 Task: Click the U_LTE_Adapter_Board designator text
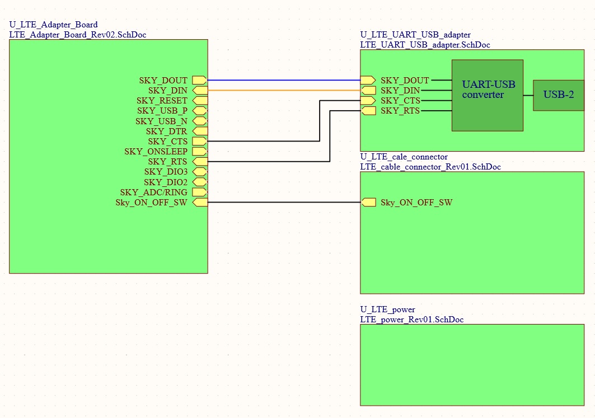point(54,25)
